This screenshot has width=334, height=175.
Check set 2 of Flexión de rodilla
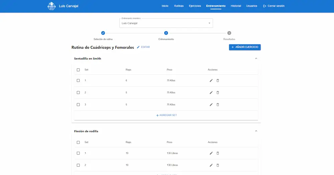[78, 165]
